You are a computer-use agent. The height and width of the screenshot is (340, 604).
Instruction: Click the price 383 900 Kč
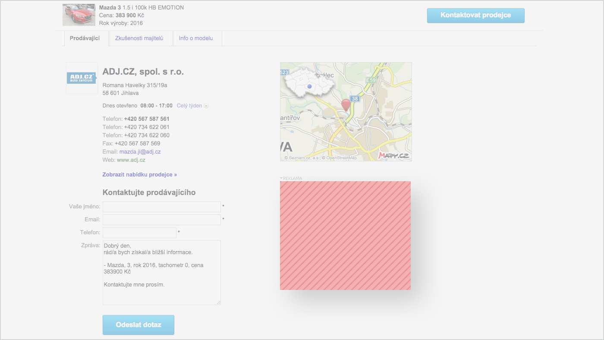pyautogui.click(x=130, y=16)
